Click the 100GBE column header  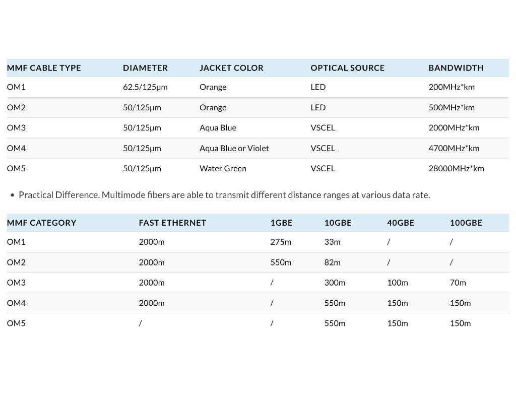click(x=466, y=223)
